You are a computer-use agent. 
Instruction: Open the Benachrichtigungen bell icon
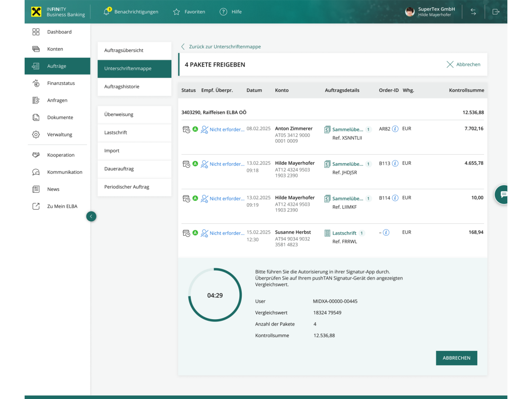[107, 12]
